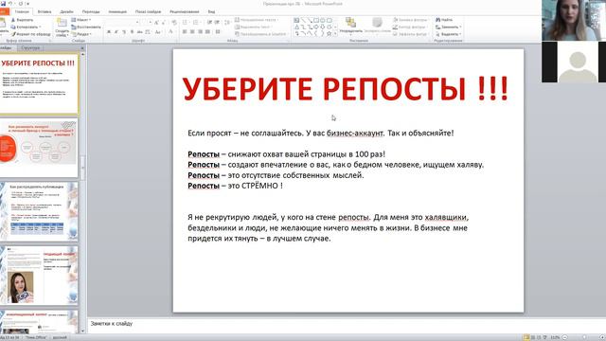Click the Вырезать (Cut) scissors command
This screenshot has width=606, height=341.
tap(22, 20)
